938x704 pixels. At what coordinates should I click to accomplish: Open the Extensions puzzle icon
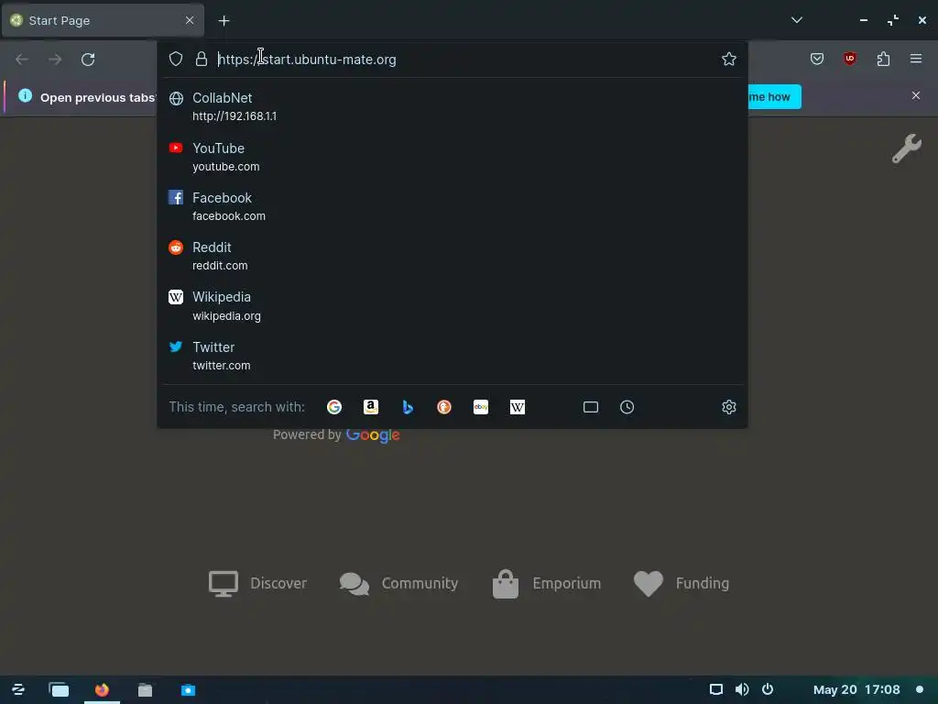(x=884, y=59)
